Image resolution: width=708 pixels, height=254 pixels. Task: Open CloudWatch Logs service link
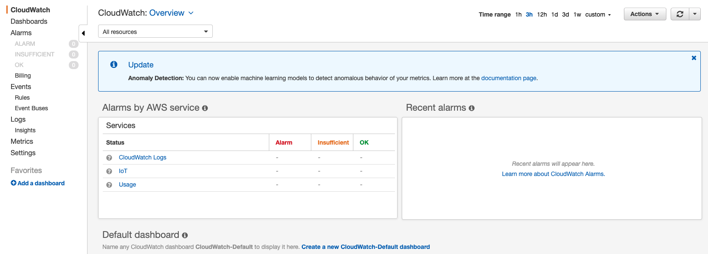pos(143,157)
